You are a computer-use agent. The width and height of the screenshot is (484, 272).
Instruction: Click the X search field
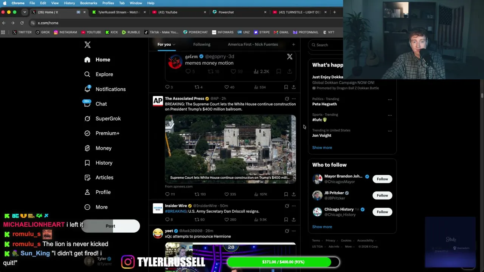coord(326,45)
